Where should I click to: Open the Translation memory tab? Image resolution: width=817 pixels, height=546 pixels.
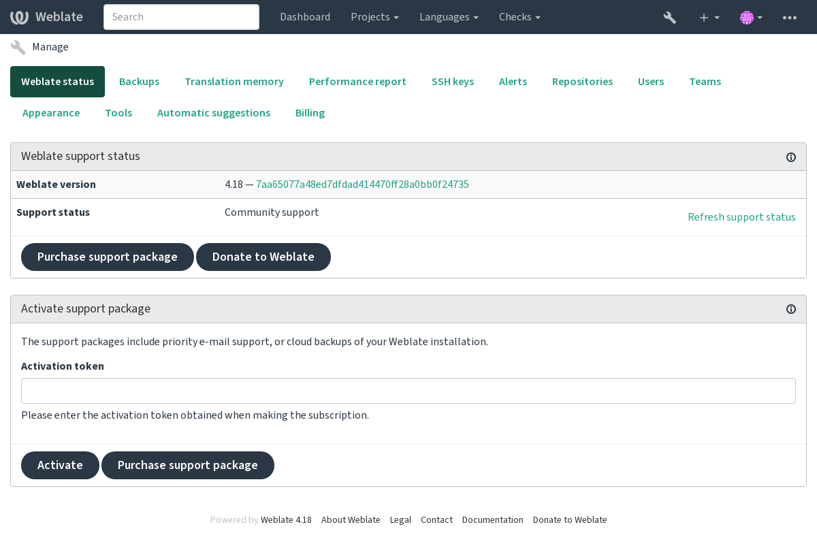click(x=234, y=82)
